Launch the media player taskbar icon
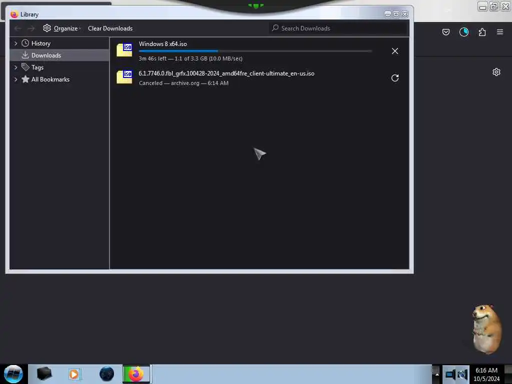Viewport: 512px width, 384px height. [74, 374]
